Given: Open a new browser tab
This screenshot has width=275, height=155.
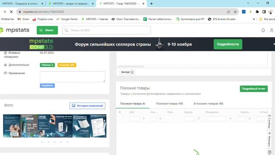Looking at the screenshot, I should click(x=151, y=3).
